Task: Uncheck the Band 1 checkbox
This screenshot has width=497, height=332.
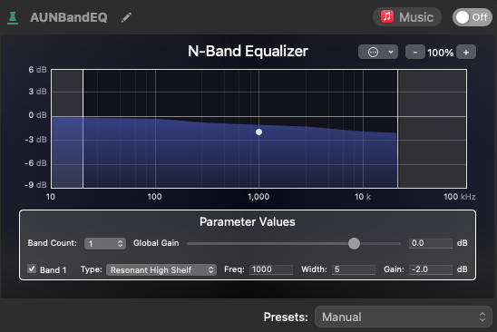Action: [32, 269]
